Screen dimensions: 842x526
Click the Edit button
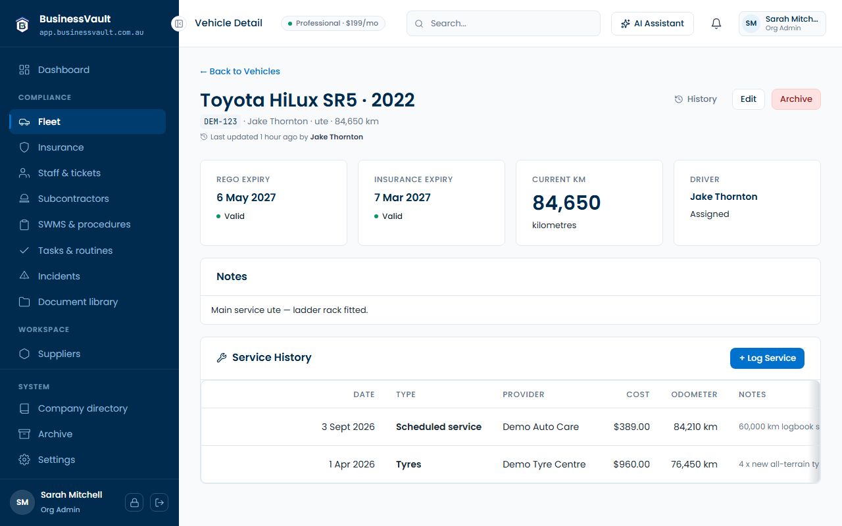(749, 99)
